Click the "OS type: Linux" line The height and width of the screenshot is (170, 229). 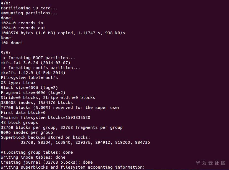pyautogui.click(x=18, y=83)
